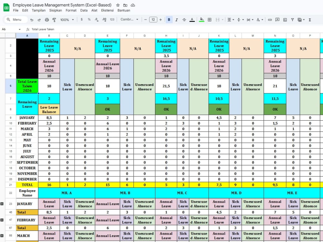This screenshot has width=323, height=242.
Task: Open filter views dropdown
Action: click(x=301, y=20)
